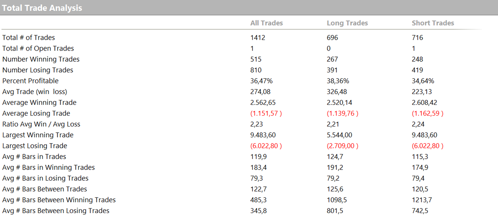The height and width of the screenshot is (222, 498).
Task: Select the 391 long losing trades value
Action: pyautogui.click(x=332, y=70)
